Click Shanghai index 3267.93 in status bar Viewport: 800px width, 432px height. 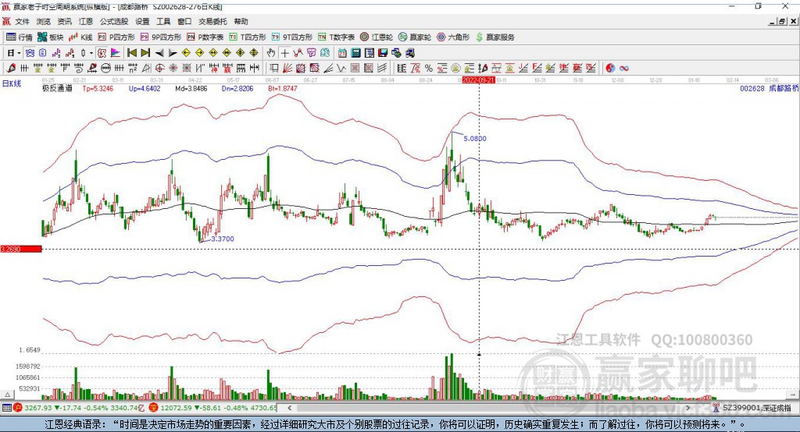(37, 408)
